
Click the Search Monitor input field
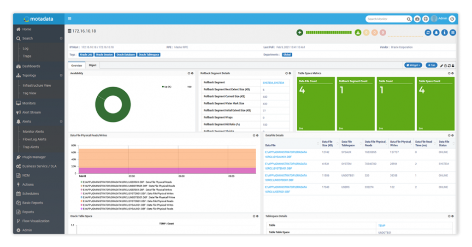[386, 19]
